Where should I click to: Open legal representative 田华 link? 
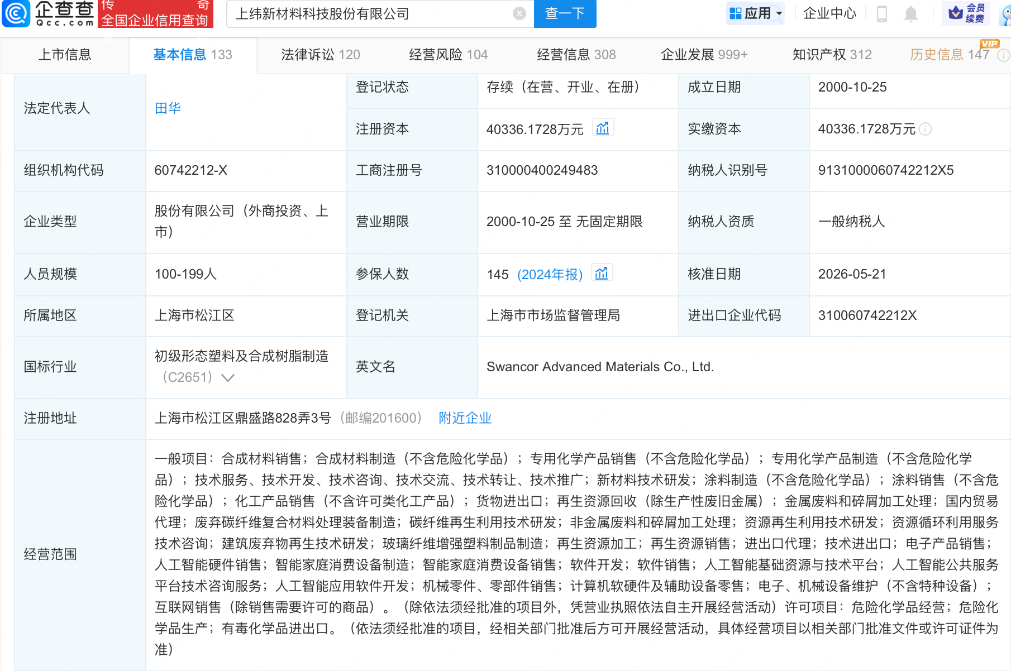coord(168,108)
